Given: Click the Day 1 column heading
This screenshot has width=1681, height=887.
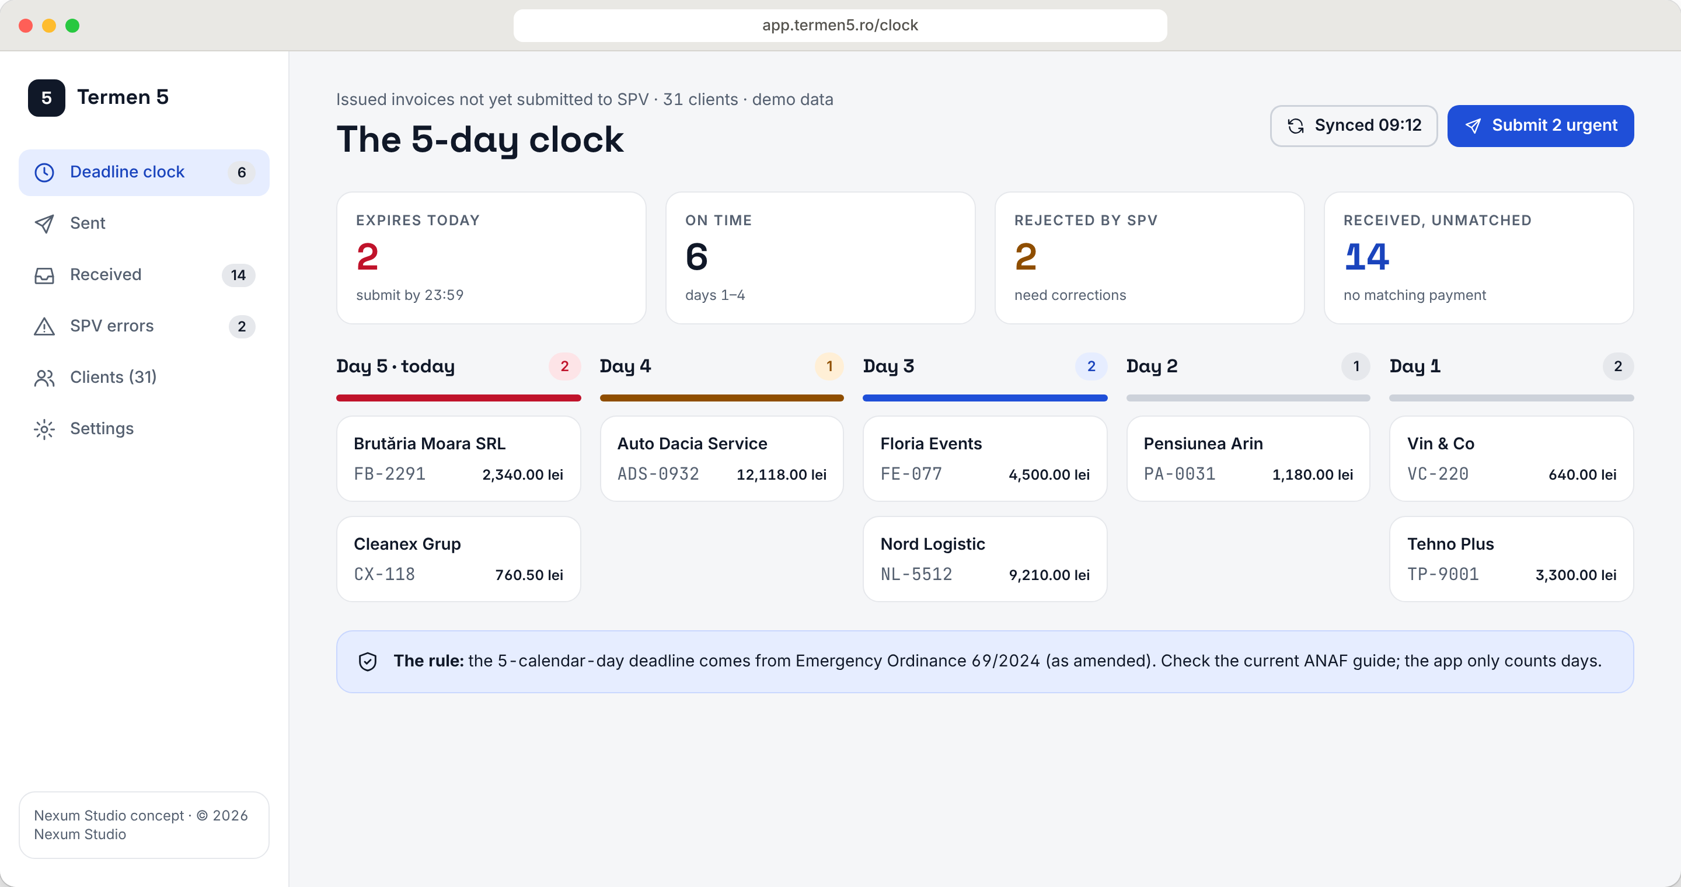Looking at the screenshot, I should point(1415,366).
